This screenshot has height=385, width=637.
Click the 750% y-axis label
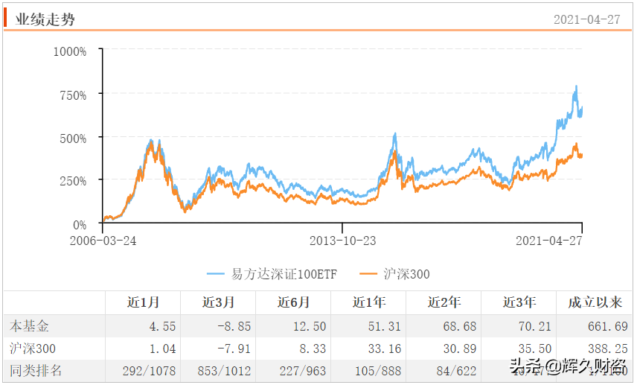point(73,95)
